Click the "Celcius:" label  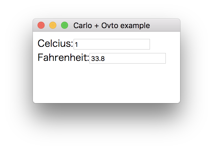(55, 44)
